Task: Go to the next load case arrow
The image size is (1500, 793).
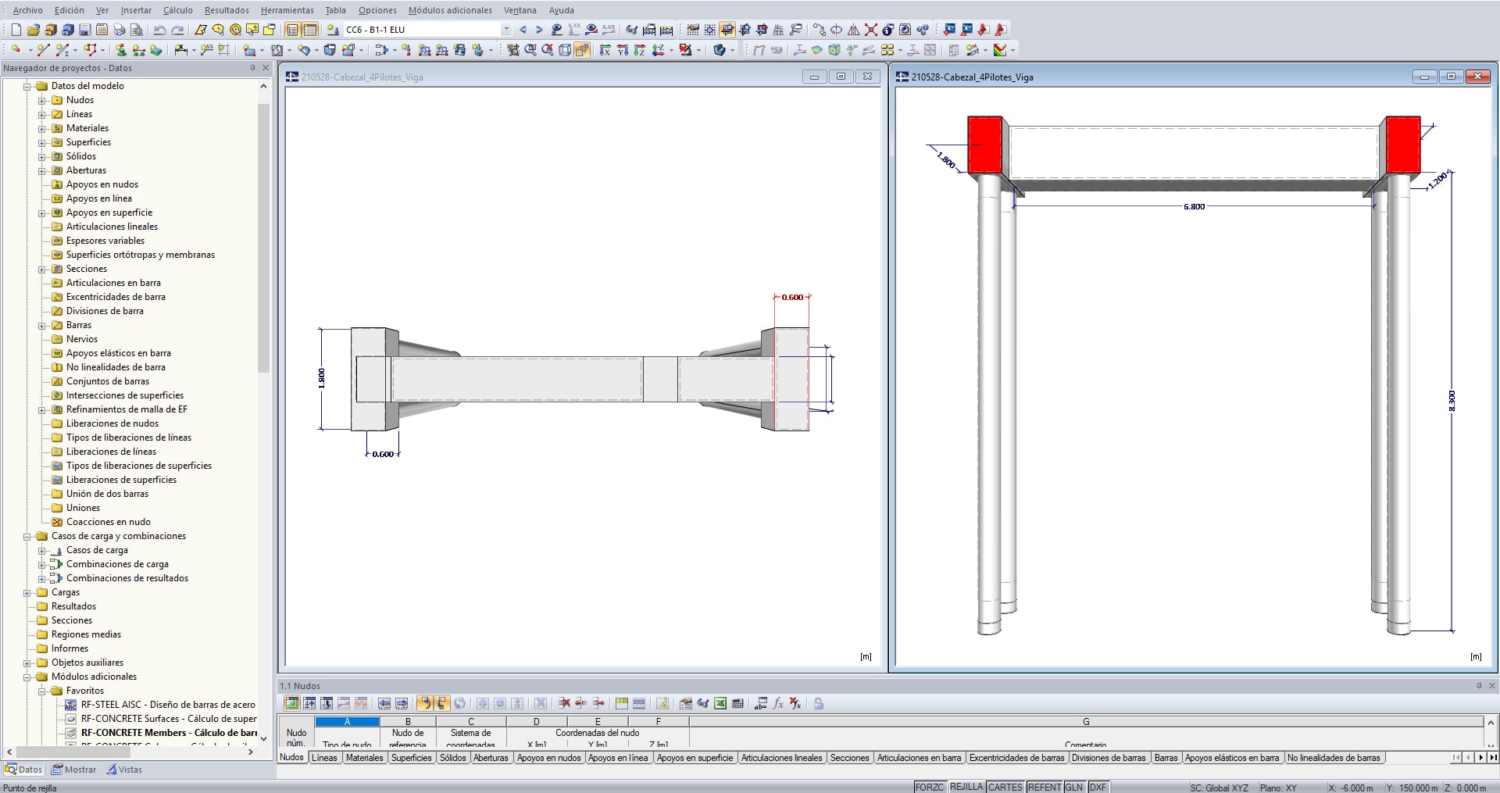Action: [x=539, y=30]
